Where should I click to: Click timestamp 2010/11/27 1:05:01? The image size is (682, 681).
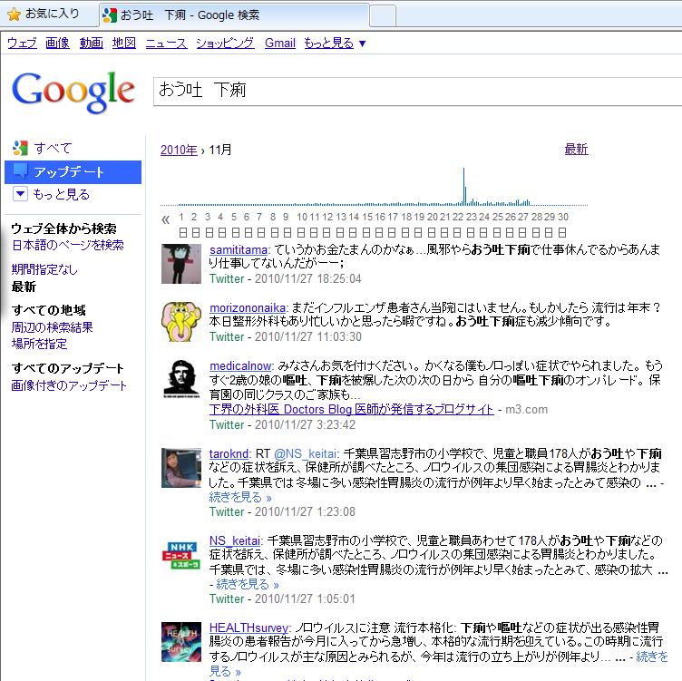[305, 598]
